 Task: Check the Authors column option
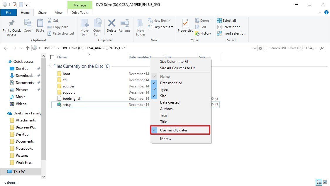pos(166,109)
